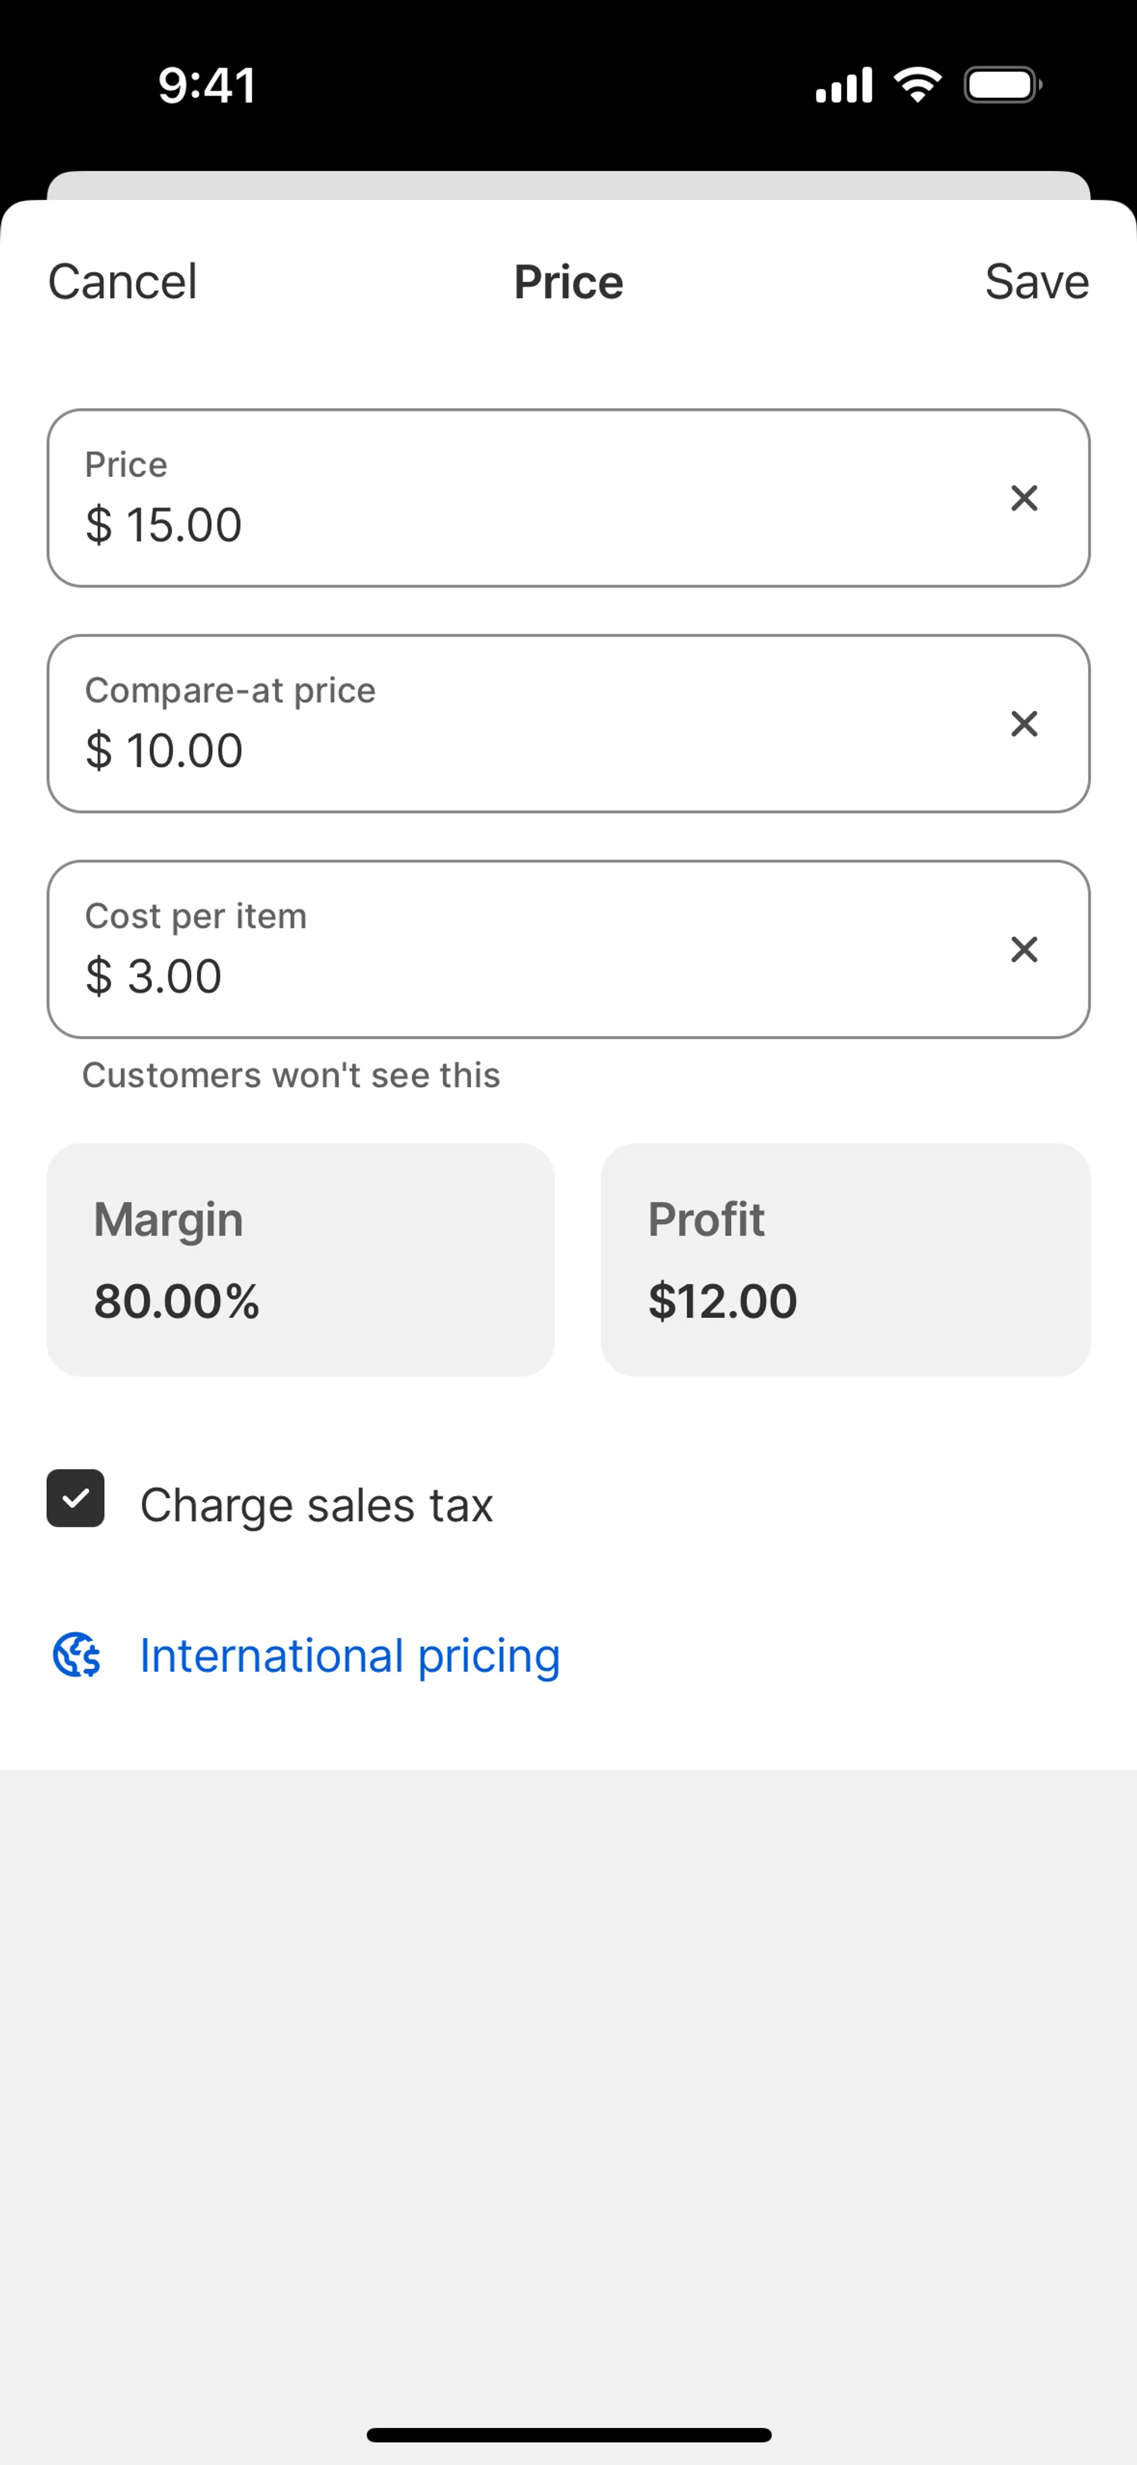Tap the Wi-Fi status icon
The width and height of the screenshot is (1137, 2465).
(917, 85)
